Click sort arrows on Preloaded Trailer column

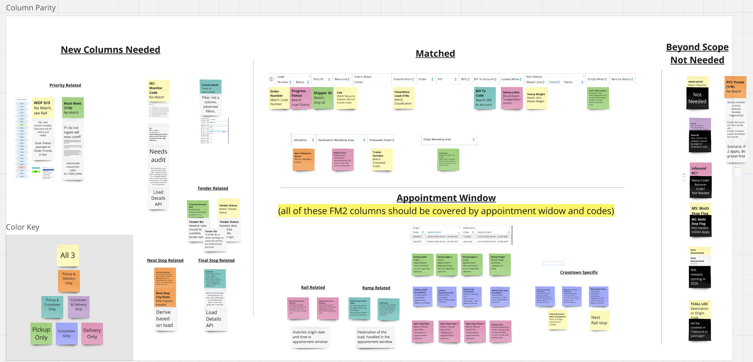(x=393, y=140)
